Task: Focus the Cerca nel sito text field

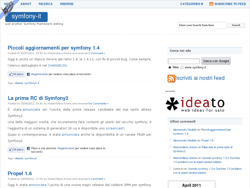Action: (x=184, y=61)
